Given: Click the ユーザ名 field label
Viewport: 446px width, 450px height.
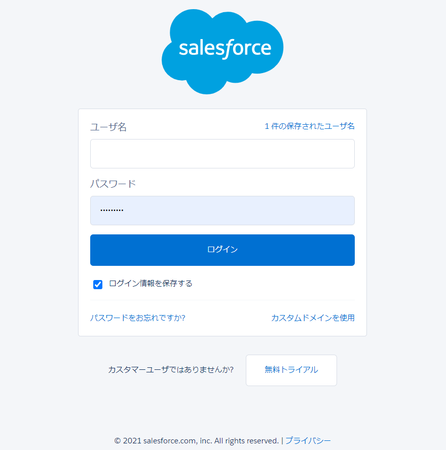Looking at the screenshot, I should pos(108,126).
